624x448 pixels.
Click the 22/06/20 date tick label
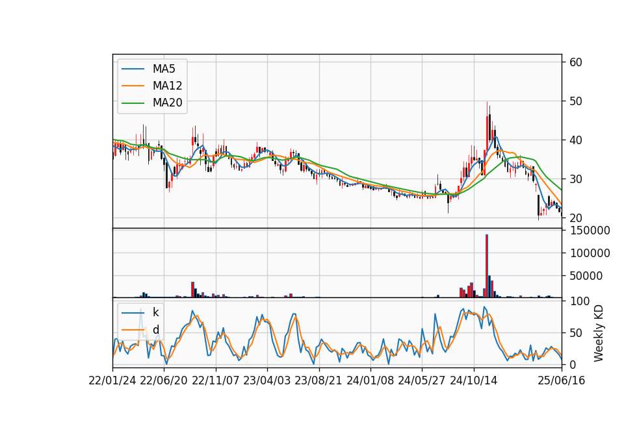click(x=164, y=380)
